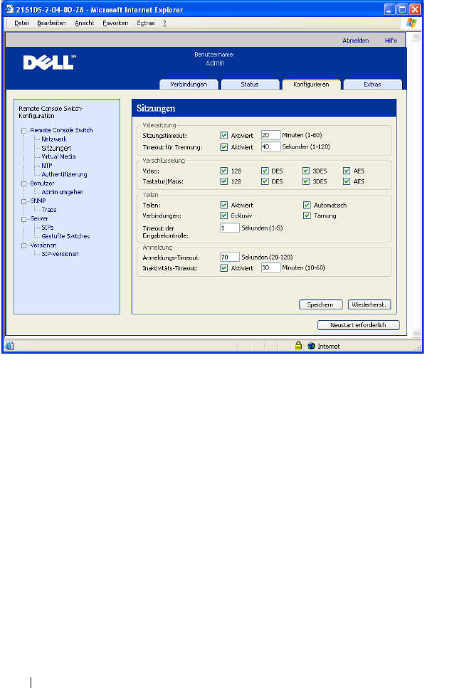
Task: Click the Neustart erforderlich button
Action: 358,325
